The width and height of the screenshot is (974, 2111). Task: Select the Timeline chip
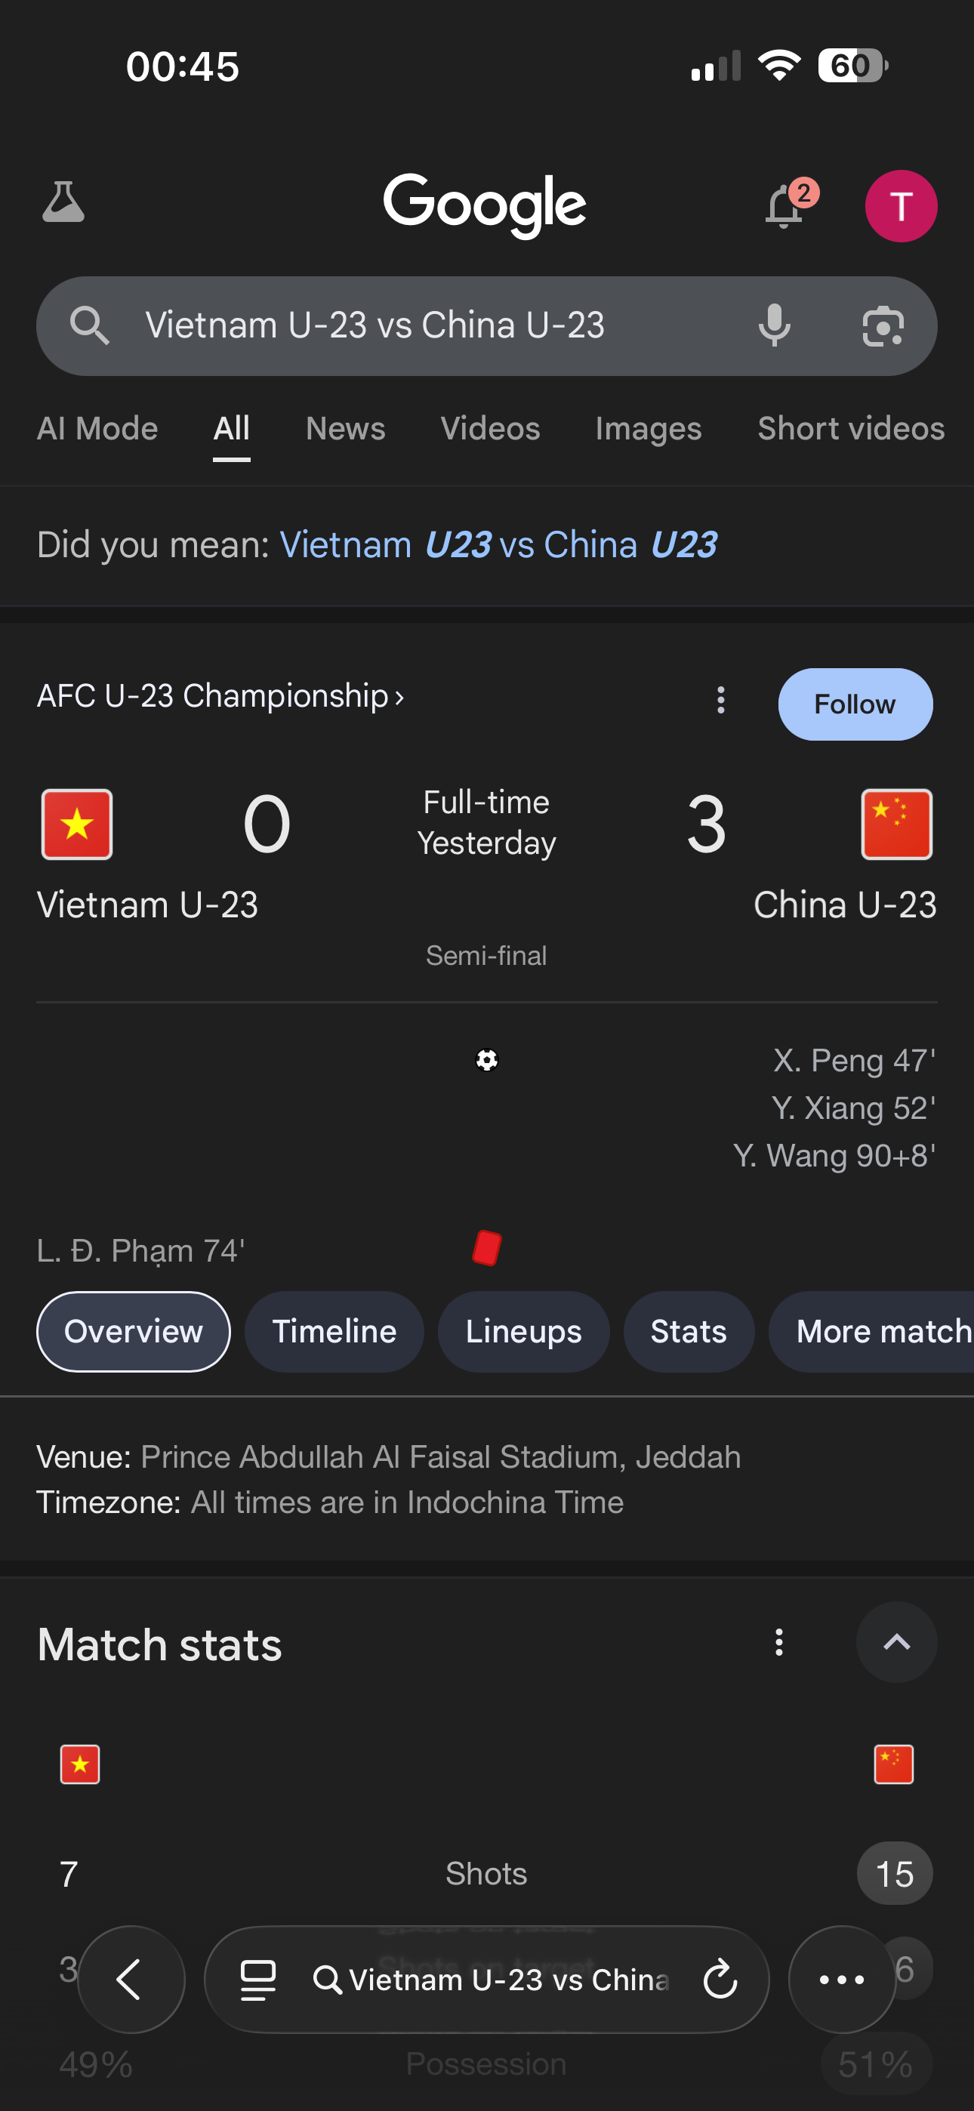(x=334, y=1332)
